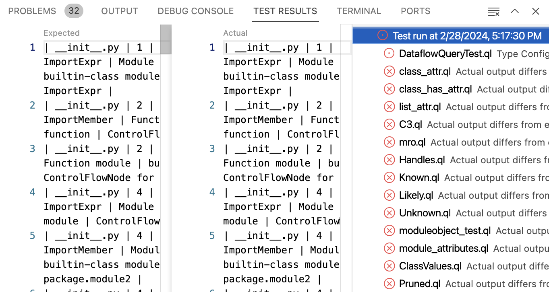This screenshot has width=549, height=292.
Task: Click the error icon next to Unknown.ql
Action: (389, 213)
